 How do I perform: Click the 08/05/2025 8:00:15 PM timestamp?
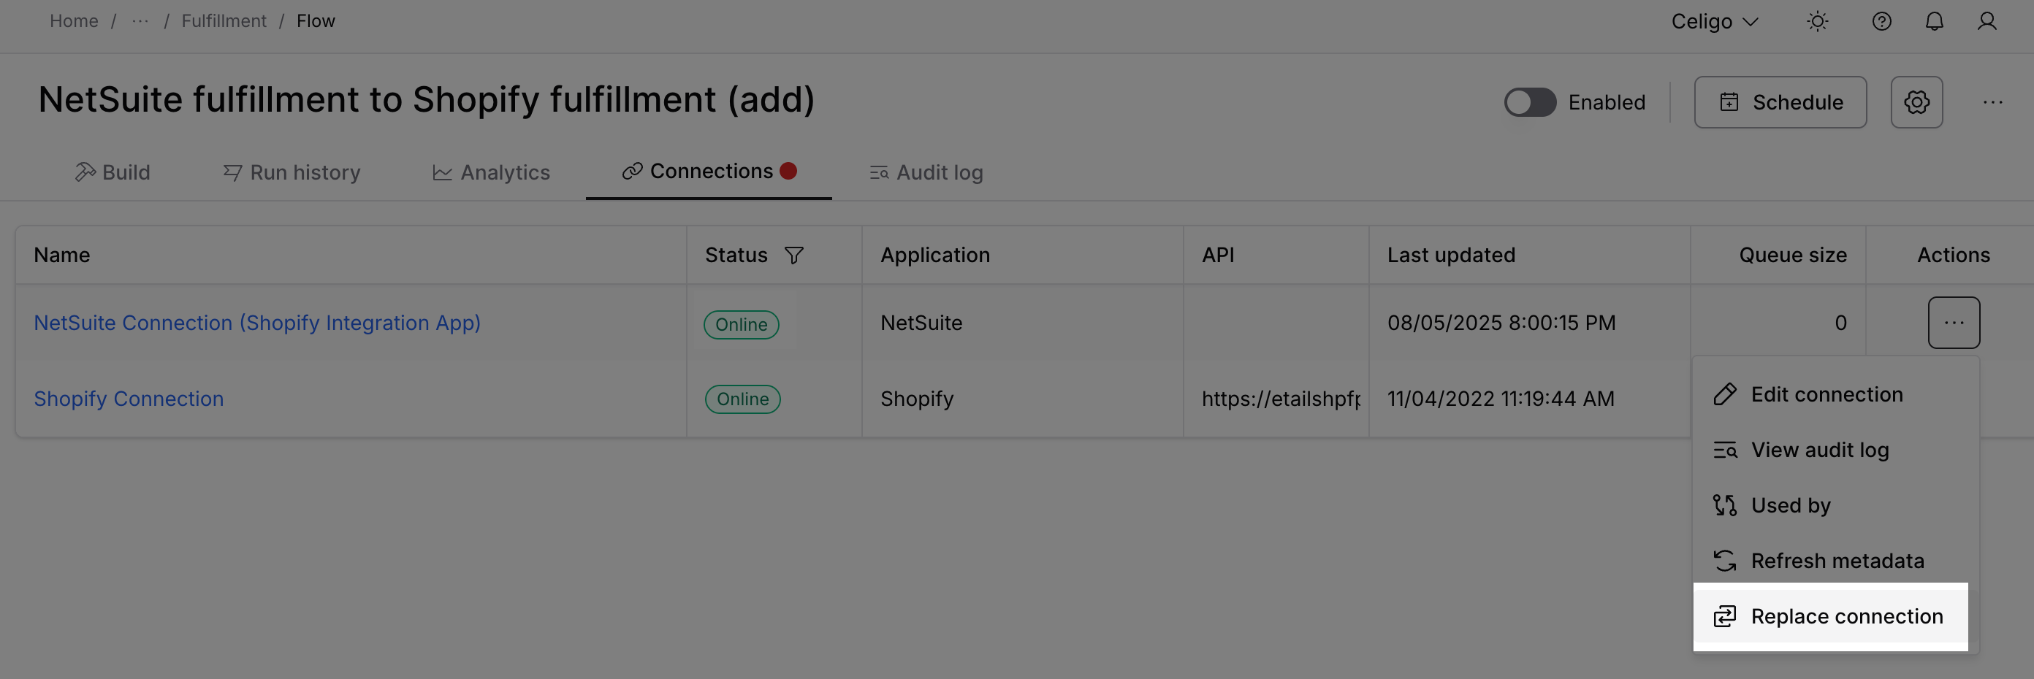[x=1502, y=323]
